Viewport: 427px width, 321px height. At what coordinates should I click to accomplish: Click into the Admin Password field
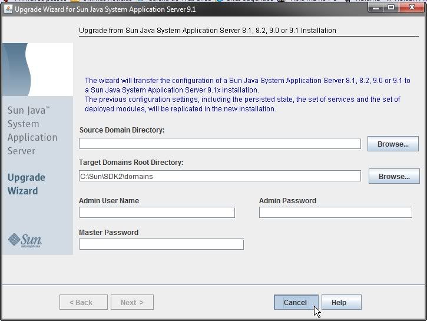[x=335, y=213]
